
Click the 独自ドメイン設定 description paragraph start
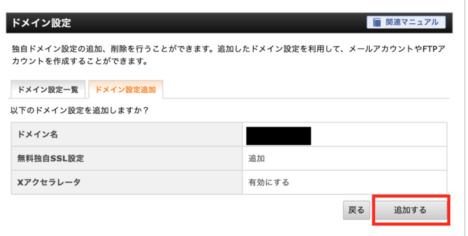pos(41,48)
